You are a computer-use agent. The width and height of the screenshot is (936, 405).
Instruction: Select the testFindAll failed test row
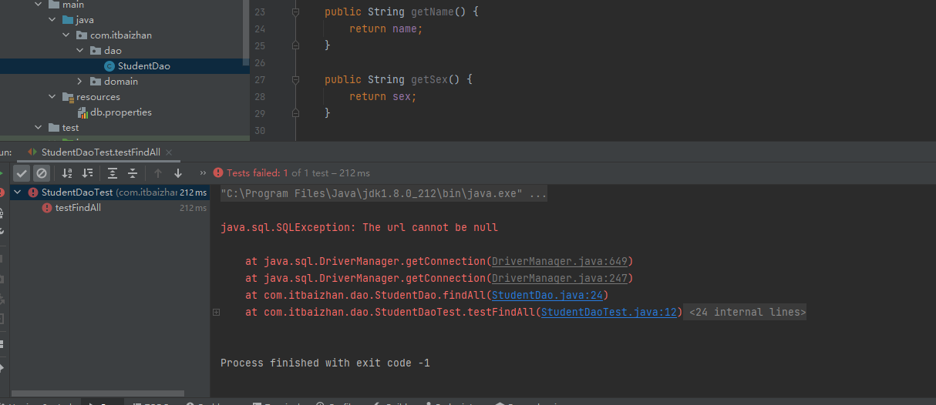111,208
